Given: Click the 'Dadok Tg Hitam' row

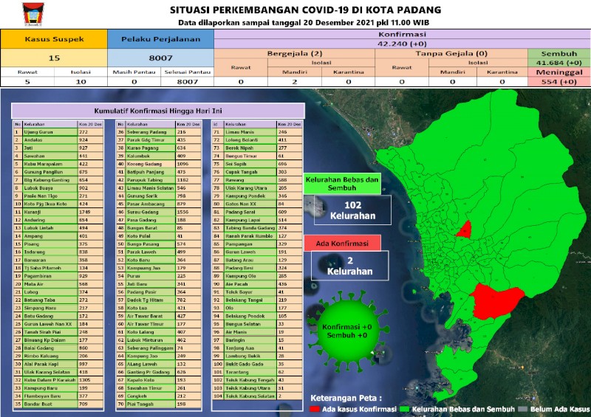Looking at the screenshot, I should tap(159, 300).
